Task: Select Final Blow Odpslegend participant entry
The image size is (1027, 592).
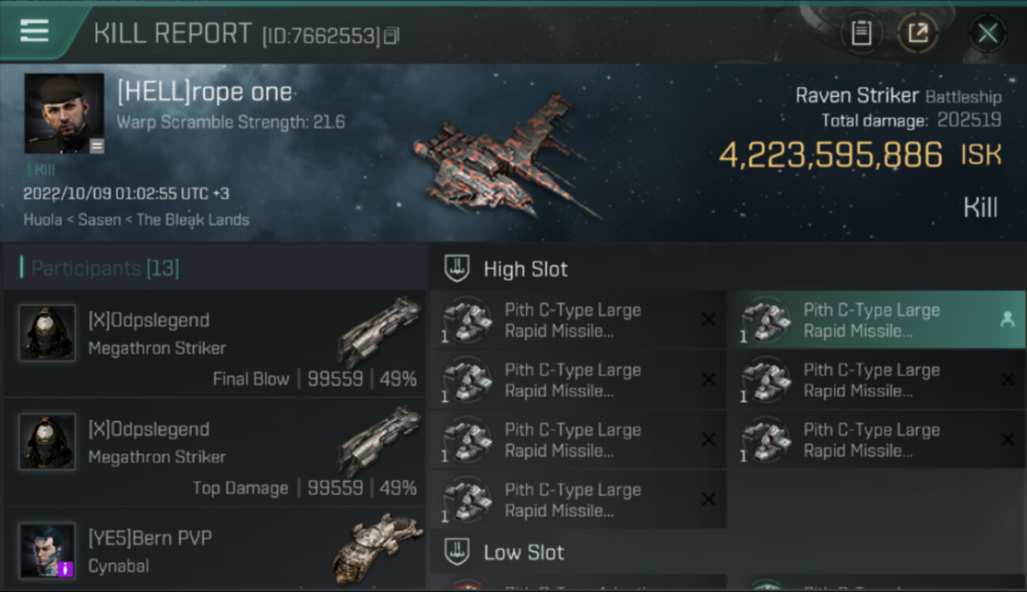Action: point(214,343)
